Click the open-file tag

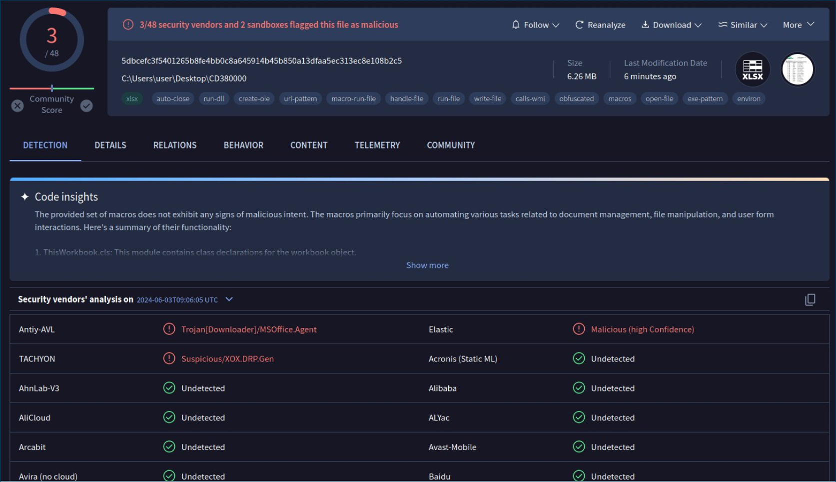[659, 98]
